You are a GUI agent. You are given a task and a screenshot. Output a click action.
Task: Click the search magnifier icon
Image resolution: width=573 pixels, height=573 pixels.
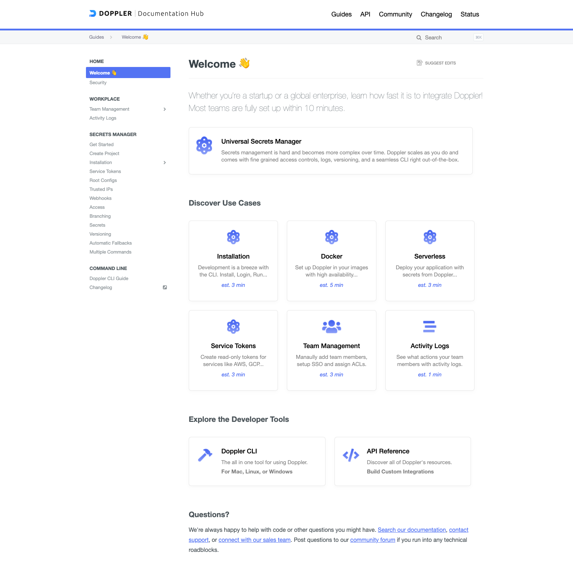point(419,38)
